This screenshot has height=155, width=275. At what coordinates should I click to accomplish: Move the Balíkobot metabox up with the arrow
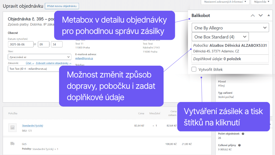click(253, 15)
